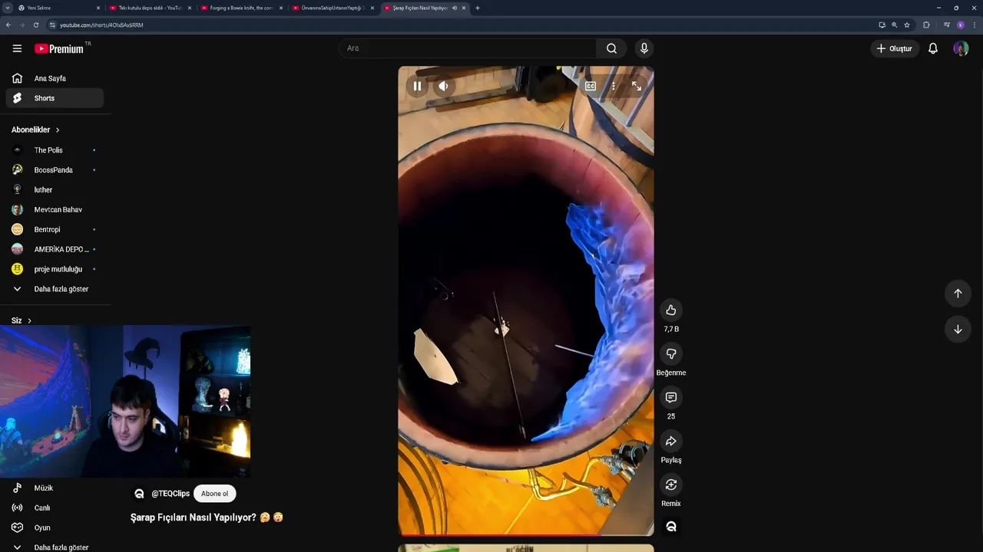This screenshot has height=552, width=983.
Task: Open site info icon in address bar
Action: point(52,25)
